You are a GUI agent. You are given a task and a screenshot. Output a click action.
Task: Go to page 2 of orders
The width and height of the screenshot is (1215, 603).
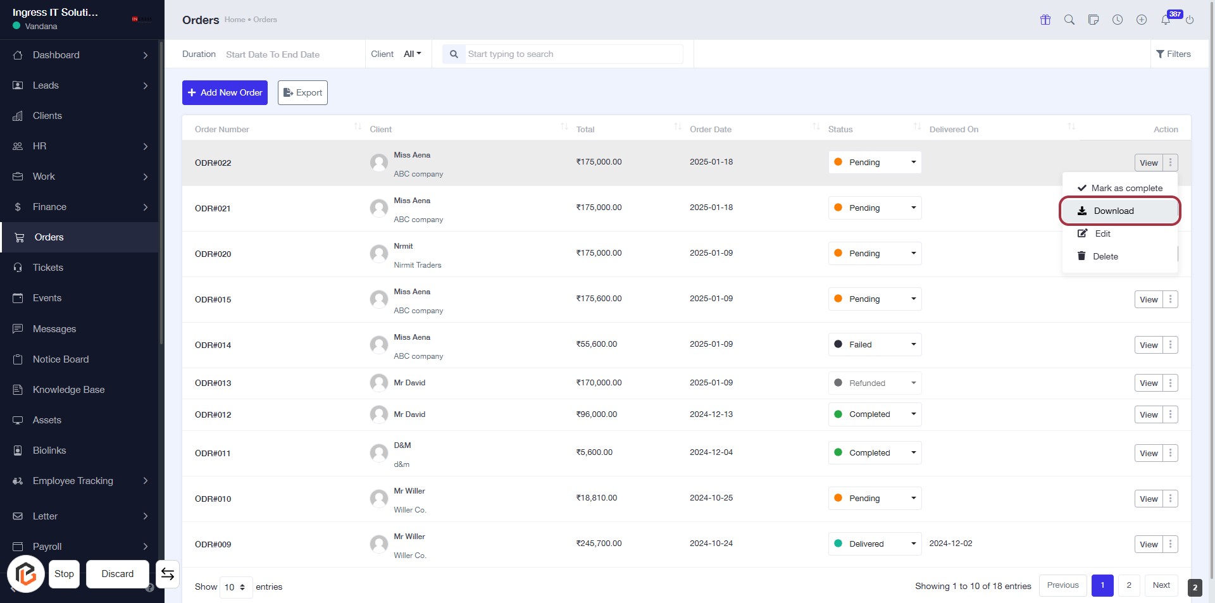point(1128,585)
